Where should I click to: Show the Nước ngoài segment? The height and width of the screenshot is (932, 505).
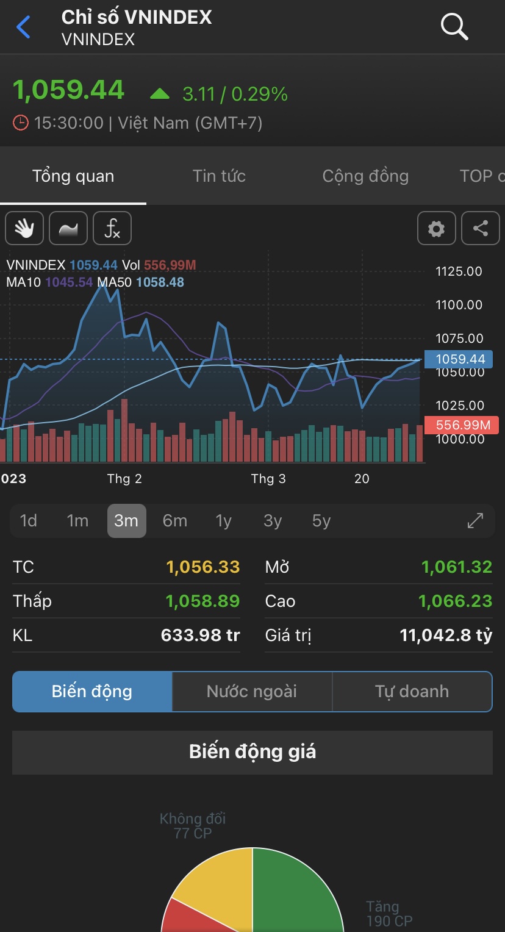coord(252,691)
